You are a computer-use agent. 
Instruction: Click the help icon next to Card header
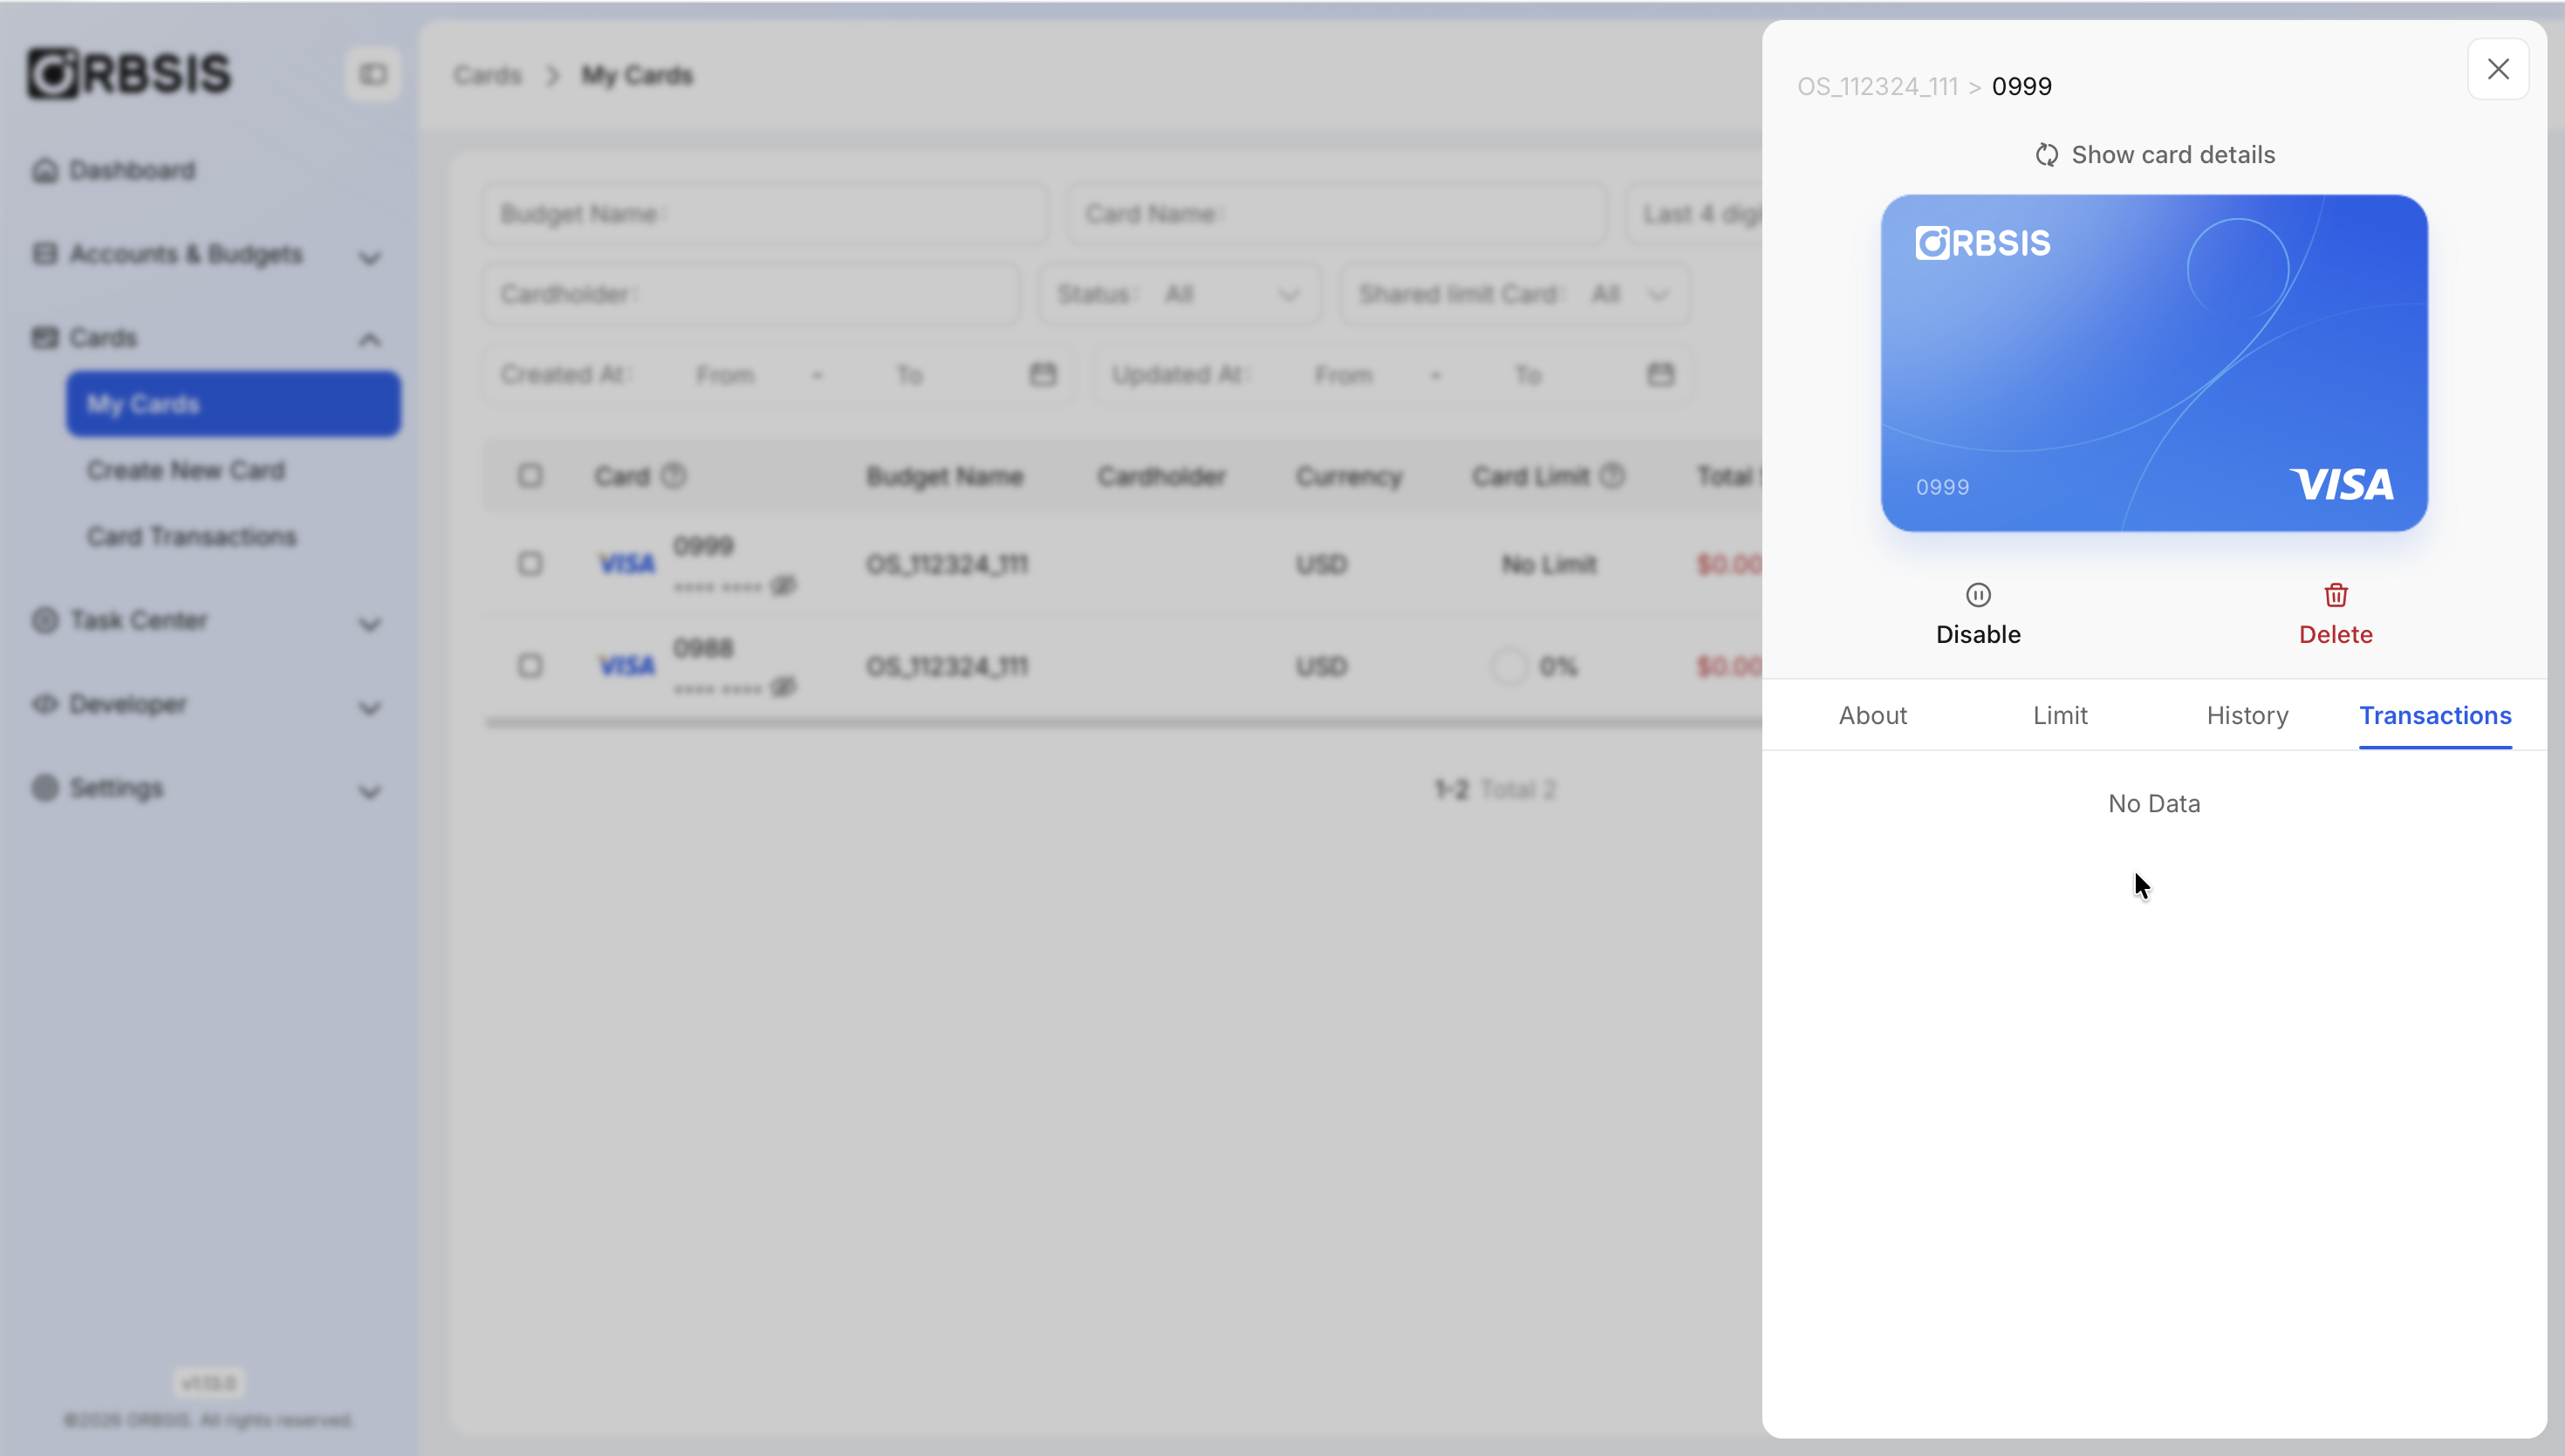[674, 476]
